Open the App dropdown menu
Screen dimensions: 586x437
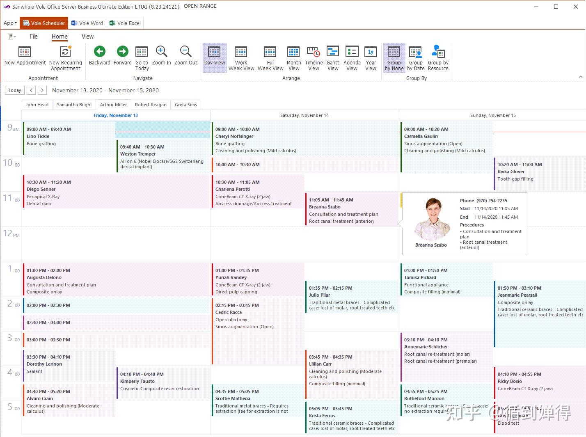10,23
